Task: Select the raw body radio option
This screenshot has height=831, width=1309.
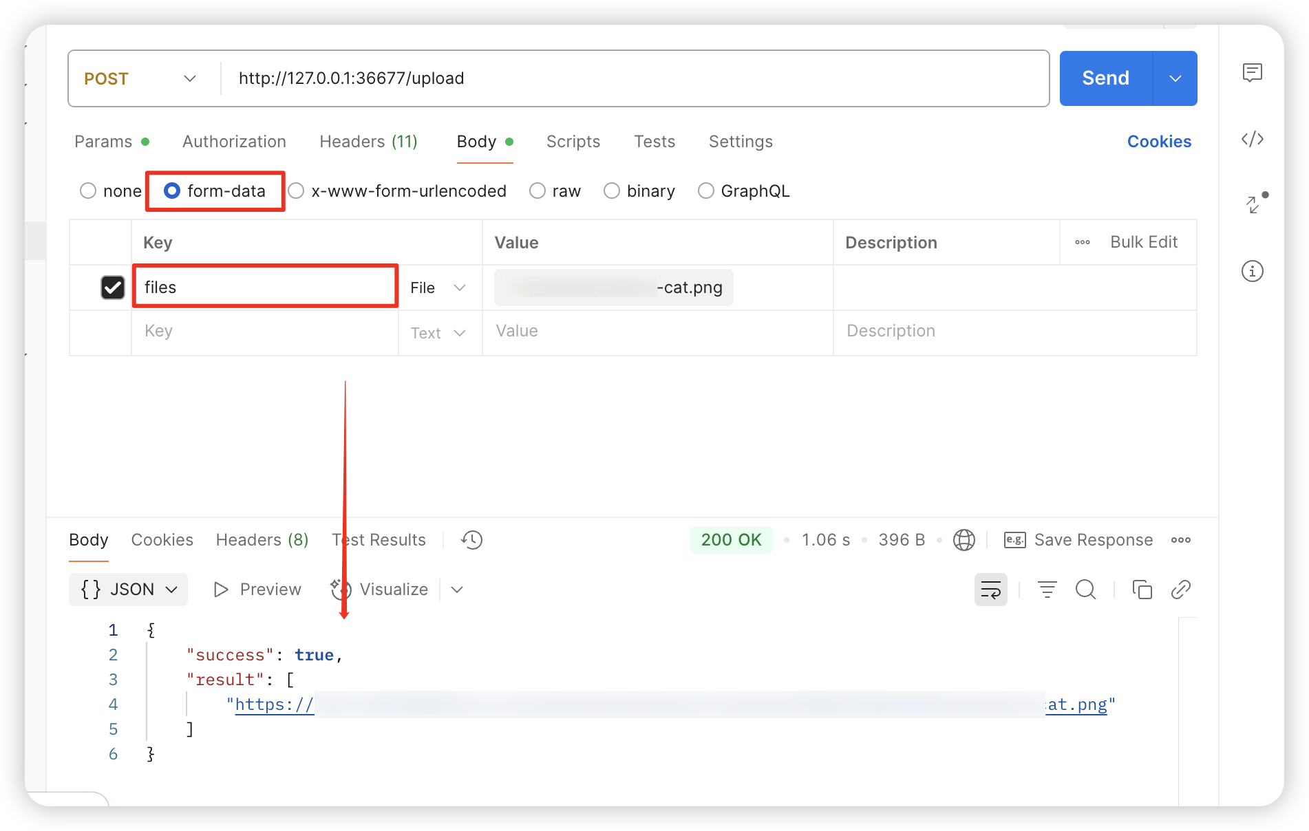Action: [x=538, y=191]
